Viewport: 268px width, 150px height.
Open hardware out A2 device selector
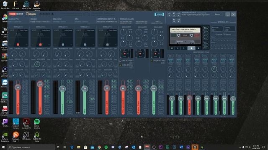pyautogui.click(x=174, y=14)
